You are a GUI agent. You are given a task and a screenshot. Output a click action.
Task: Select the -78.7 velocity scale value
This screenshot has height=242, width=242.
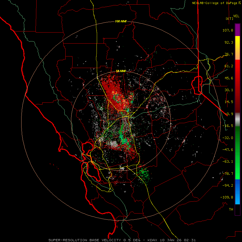(228, 174)
